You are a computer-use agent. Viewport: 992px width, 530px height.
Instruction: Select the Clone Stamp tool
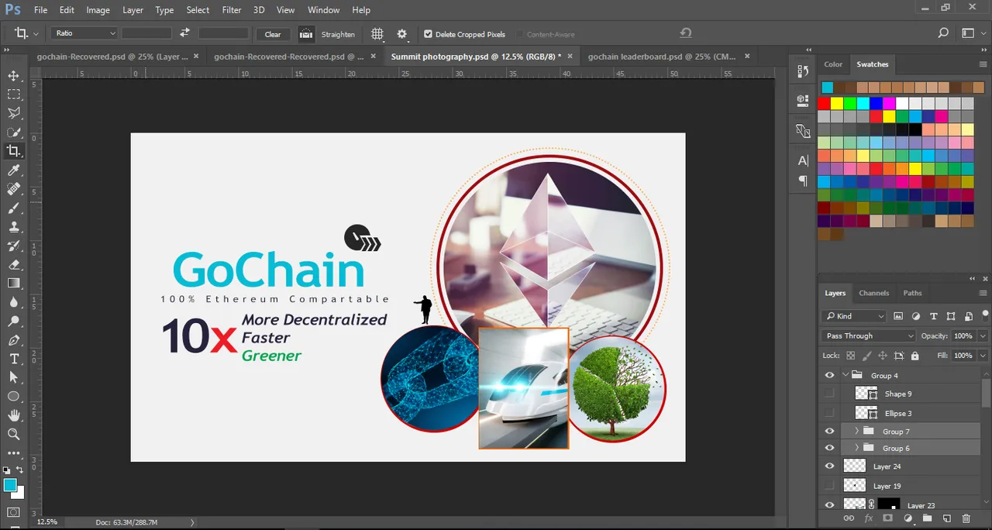(14, 227)
